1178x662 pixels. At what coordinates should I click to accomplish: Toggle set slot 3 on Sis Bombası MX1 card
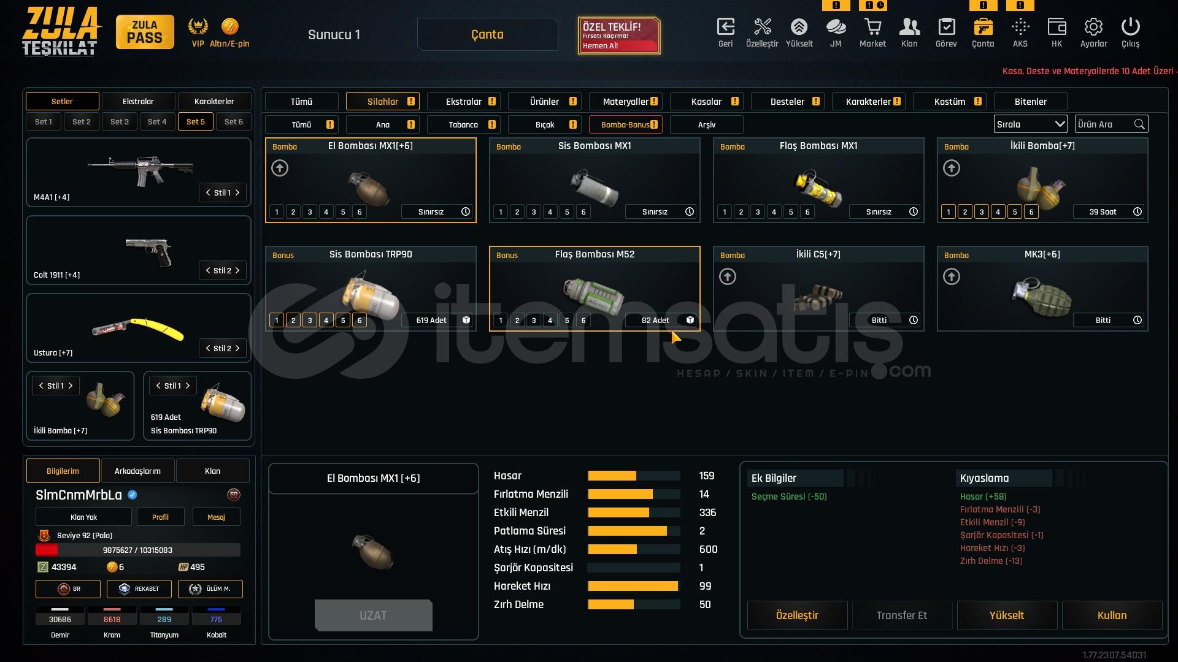click(x=534, y=212)
